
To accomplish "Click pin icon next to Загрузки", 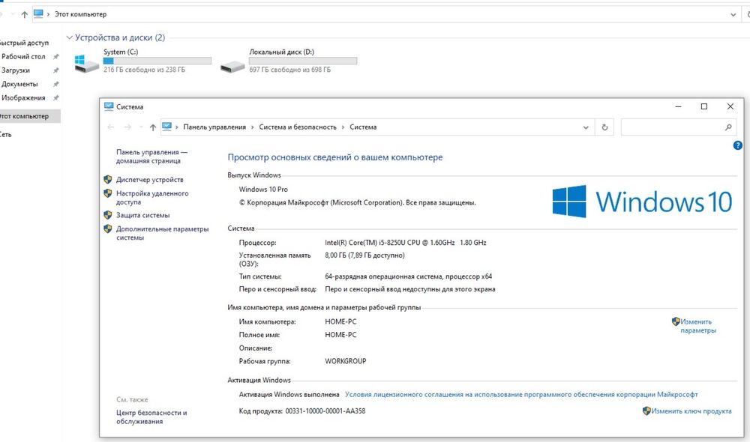I will tap(56, 70).
